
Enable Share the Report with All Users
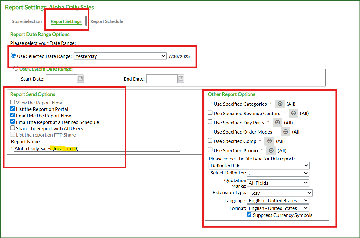[x=12, y=128]
